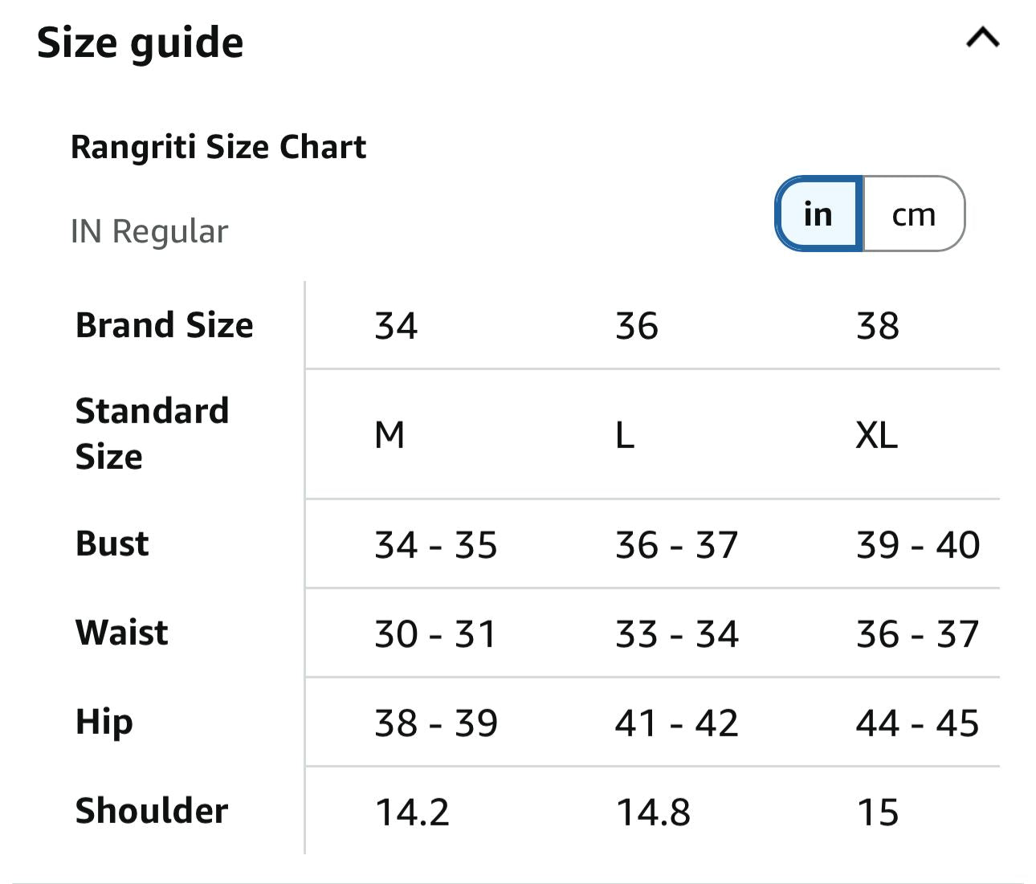This screenshot has height=884, width=1036.
Task: Click bust value 39 - 40
Action: [x=918, y=545]
